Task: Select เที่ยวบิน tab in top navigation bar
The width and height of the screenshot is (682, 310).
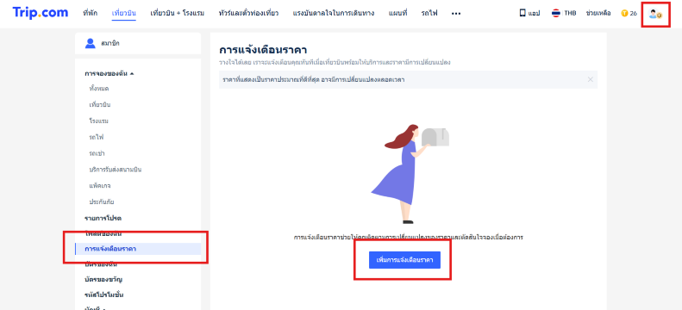Action: coord(124,13)
